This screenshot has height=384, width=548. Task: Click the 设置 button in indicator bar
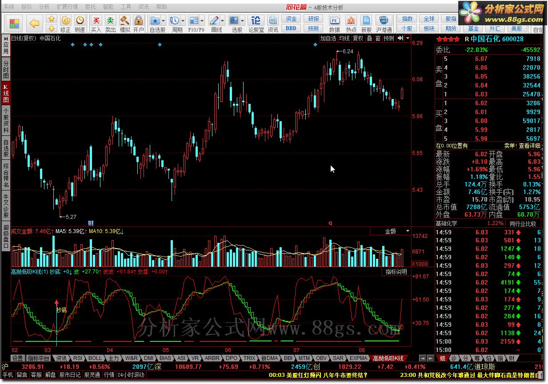pos(17,358)
